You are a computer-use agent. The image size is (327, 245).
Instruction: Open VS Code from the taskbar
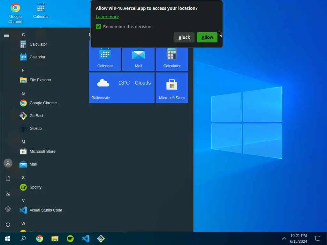click(x=86, y=239)
